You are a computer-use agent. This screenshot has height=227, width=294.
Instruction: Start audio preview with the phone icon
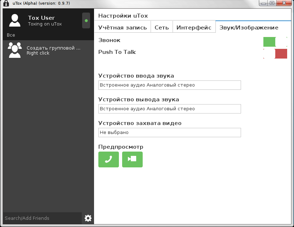[x=108, y=159]
